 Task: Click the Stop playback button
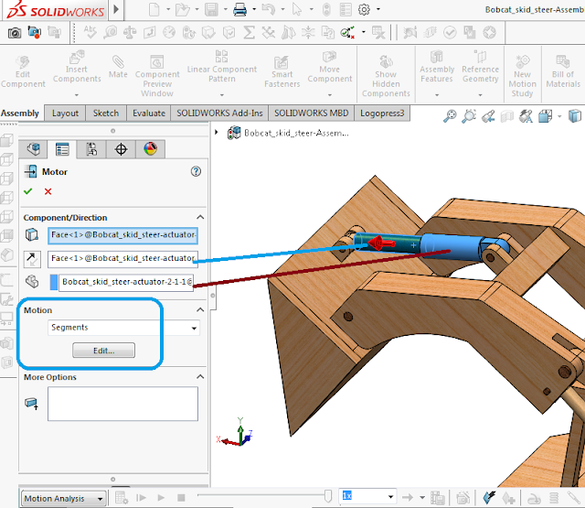181,498
